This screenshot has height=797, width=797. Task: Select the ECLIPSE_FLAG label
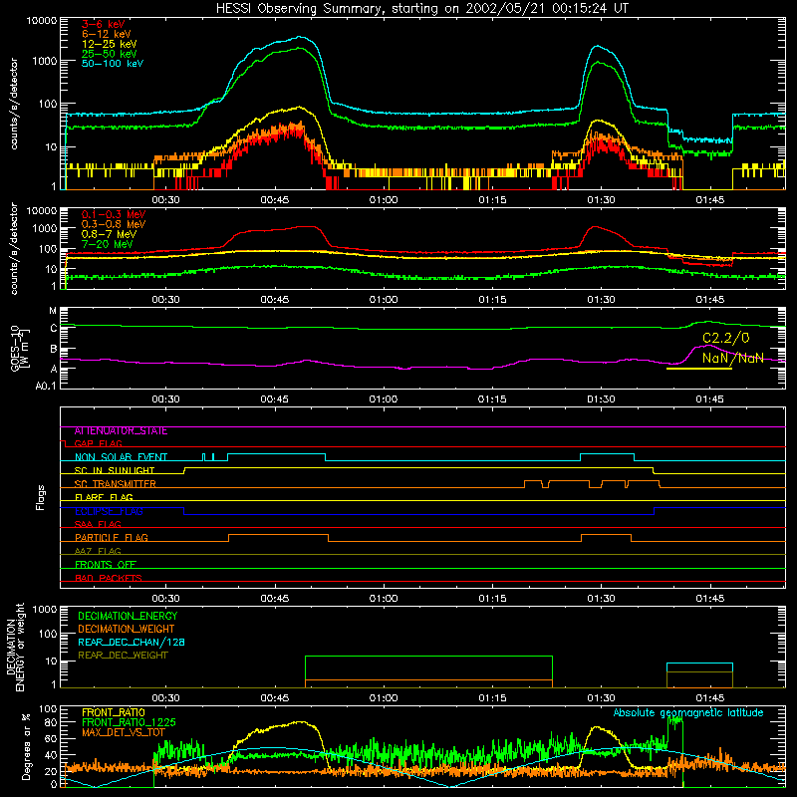[109, 511]
